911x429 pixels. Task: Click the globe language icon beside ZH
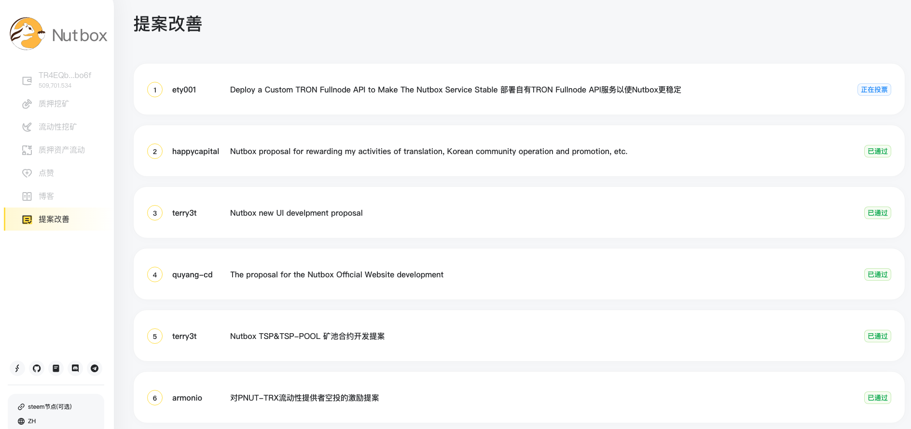pyautogui.click(x=21, y=421)
